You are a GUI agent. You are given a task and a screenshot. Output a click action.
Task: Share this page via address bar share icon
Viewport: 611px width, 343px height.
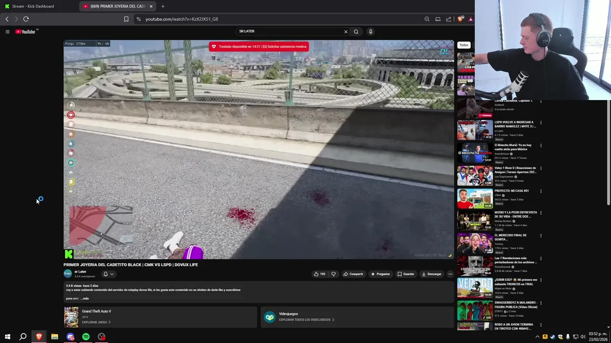coord(449,19)
